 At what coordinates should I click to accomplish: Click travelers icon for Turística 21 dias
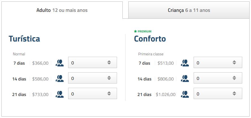pyautogui.click(x=60, y=94)
